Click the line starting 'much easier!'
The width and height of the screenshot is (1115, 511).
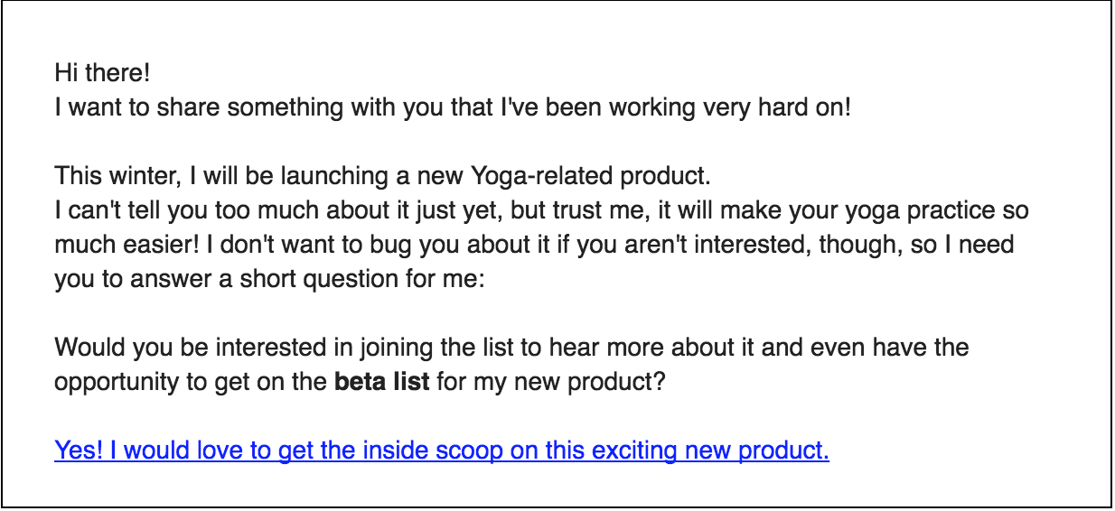pos(533,245)
